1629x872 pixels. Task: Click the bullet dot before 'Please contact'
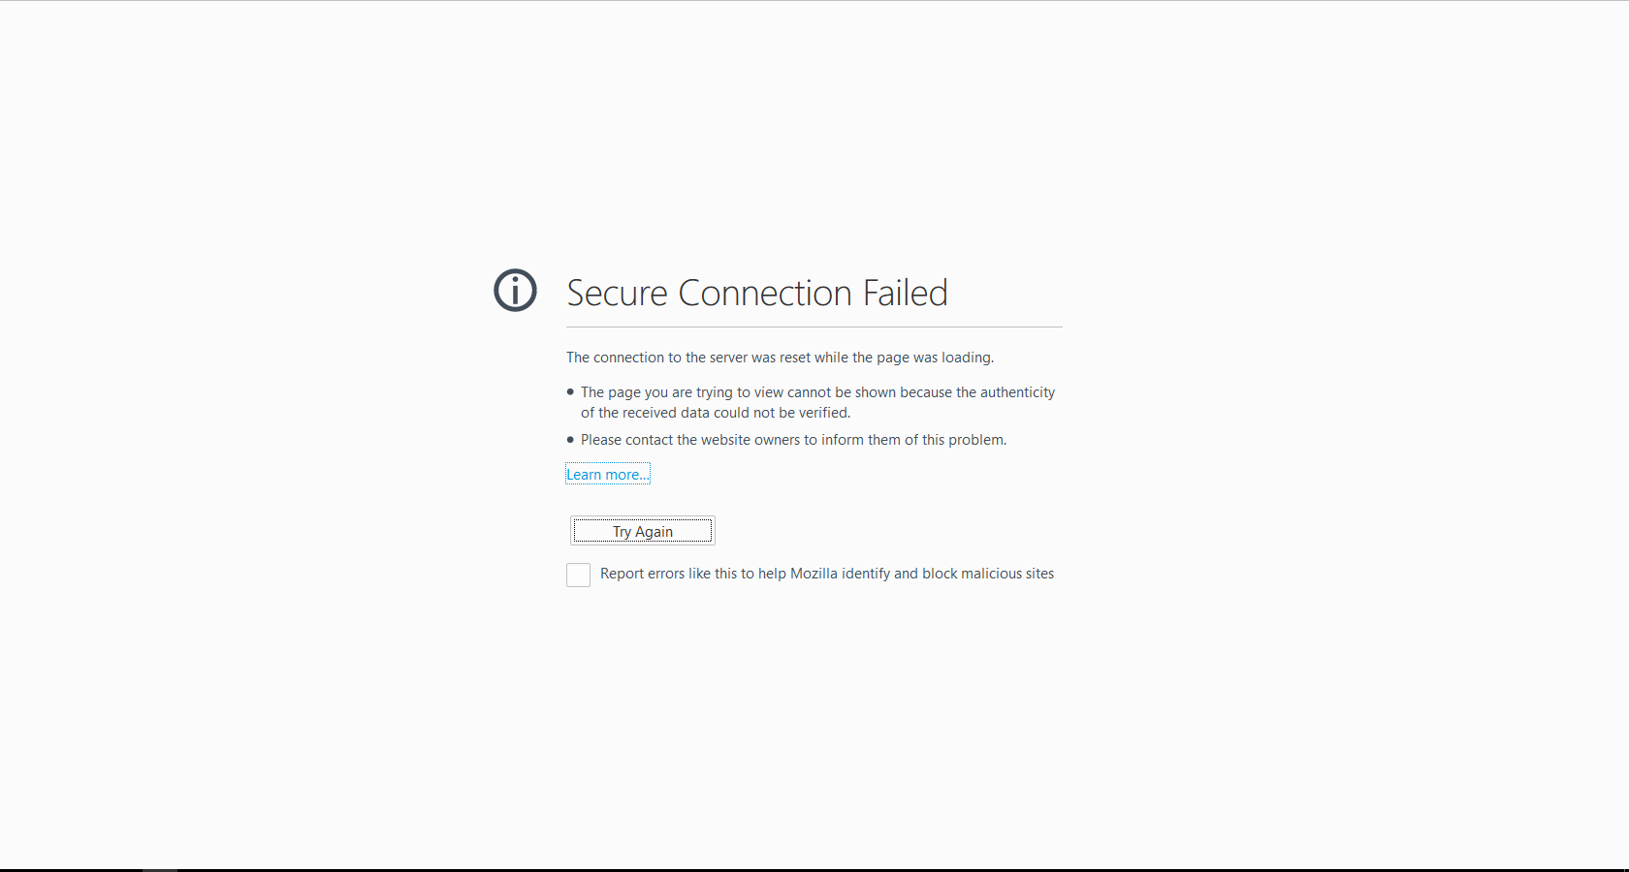pyautogui.click(x=570, y=440)
